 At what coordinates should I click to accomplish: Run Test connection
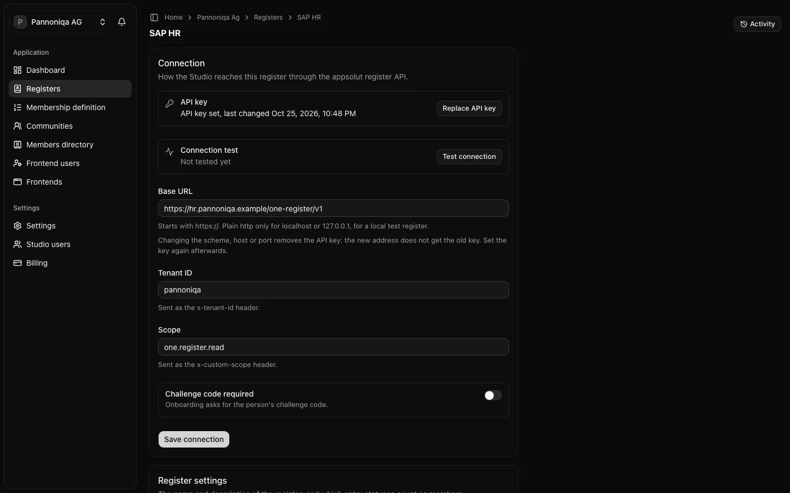[x=469, y=157]
